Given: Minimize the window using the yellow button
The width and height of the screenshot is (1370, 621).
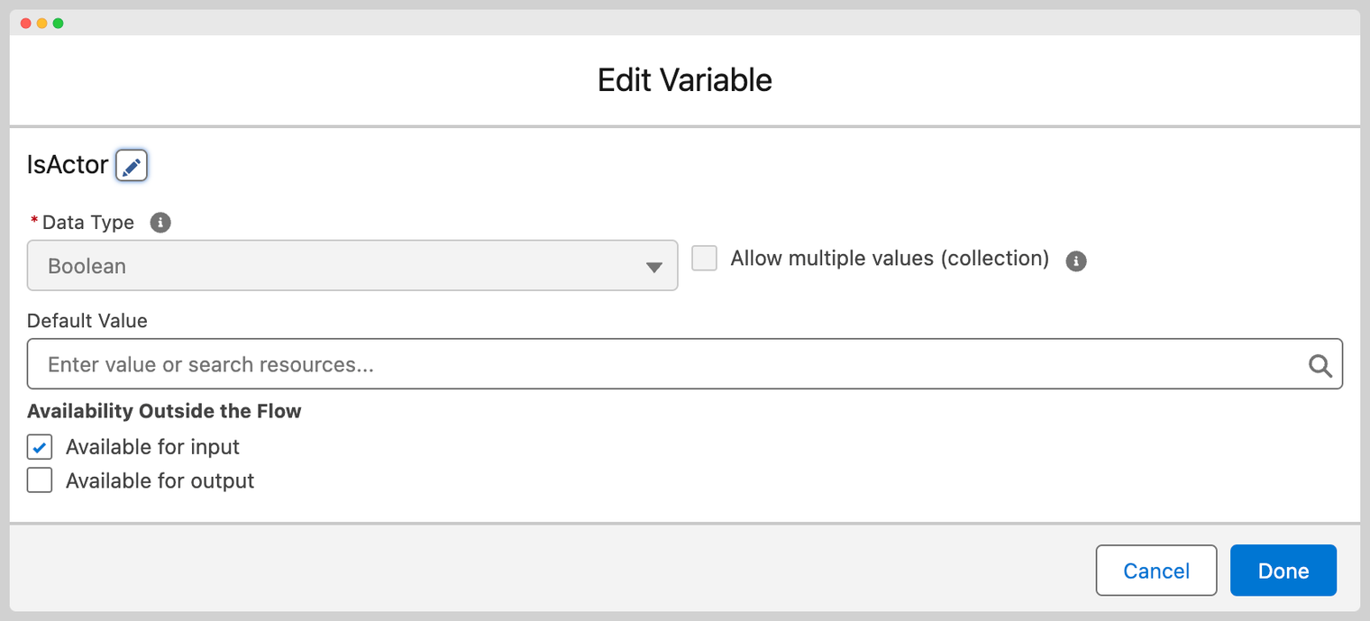Looking at the screenshot, I should (41, 23).
